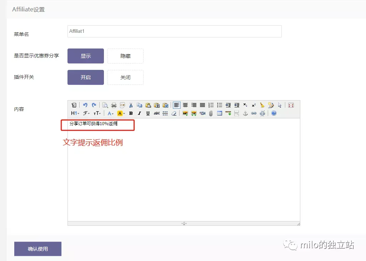366x261 pixels.
Task: Insert a table
Action: (219, 113)
